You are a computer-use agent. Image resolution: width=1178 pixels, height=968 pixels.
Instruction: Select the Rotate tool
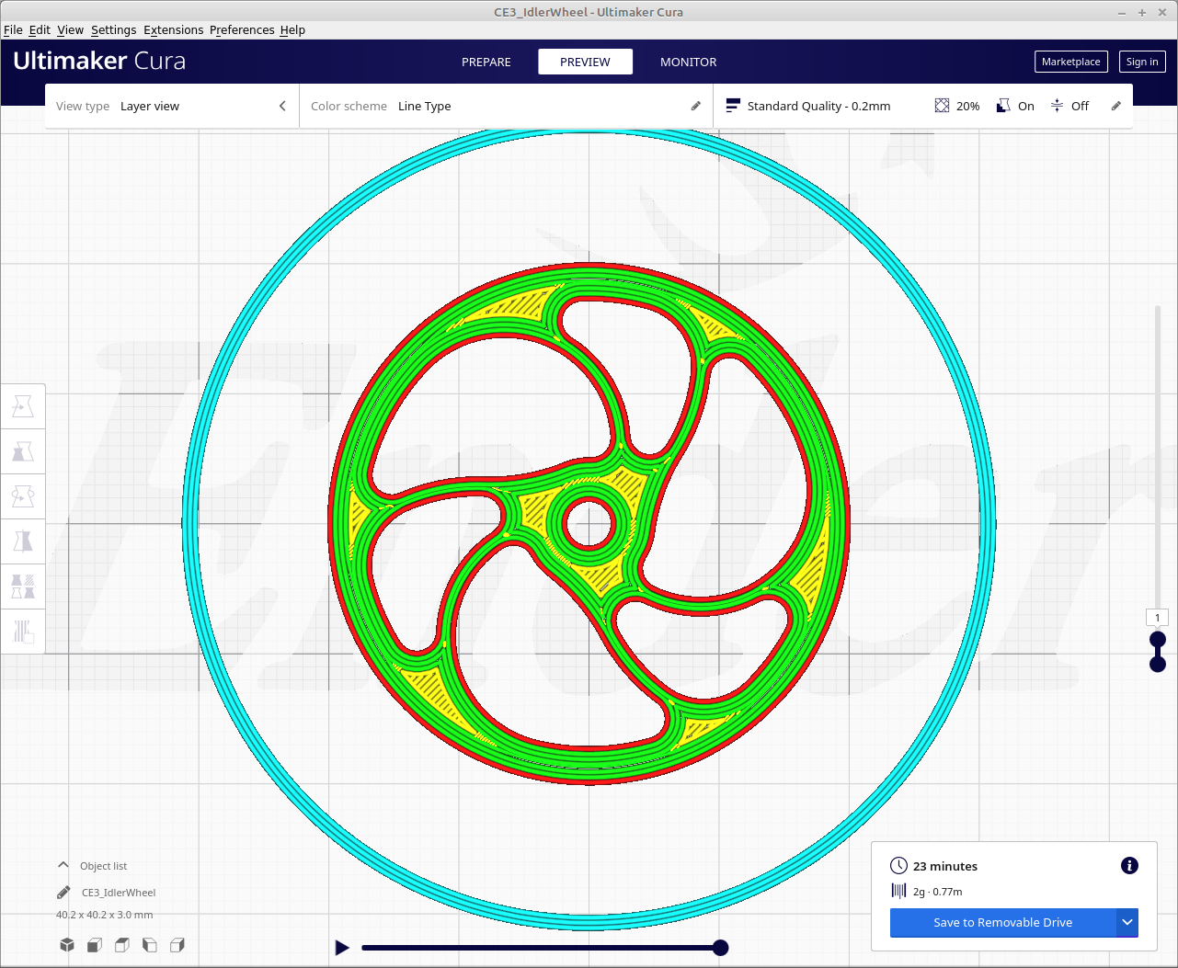tap(23, 496)
